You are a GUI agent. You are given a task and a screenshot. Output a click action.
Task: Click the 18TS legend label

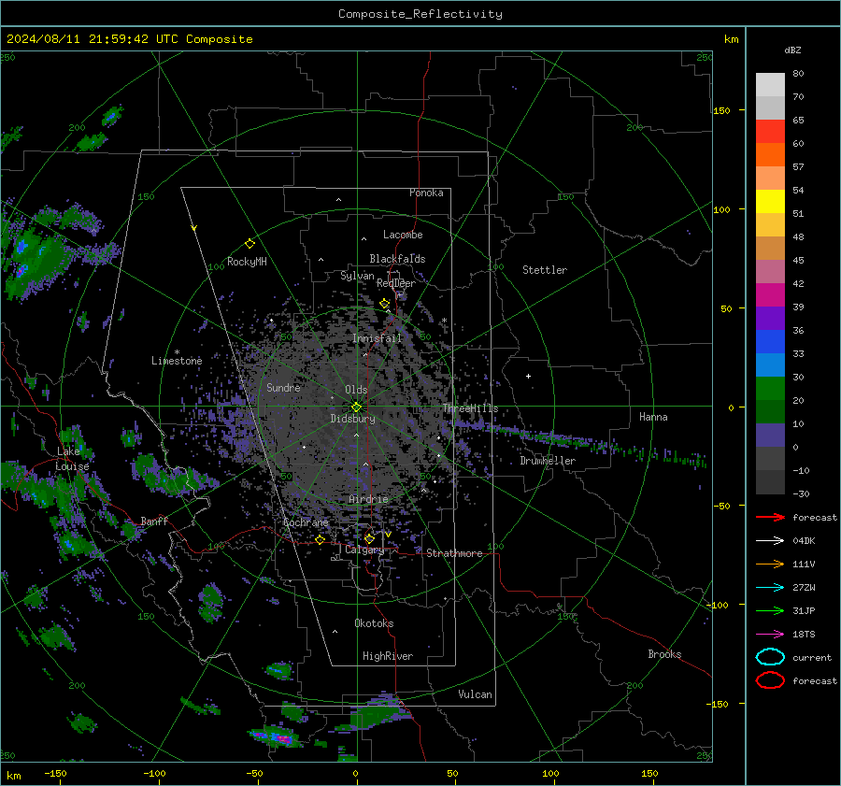click(804, 635)
